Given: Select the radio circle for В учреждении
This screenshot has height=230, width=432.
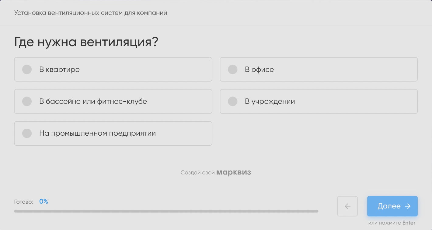Looking at the screenshot, I should pyautogui.click(x=232, y=101).
